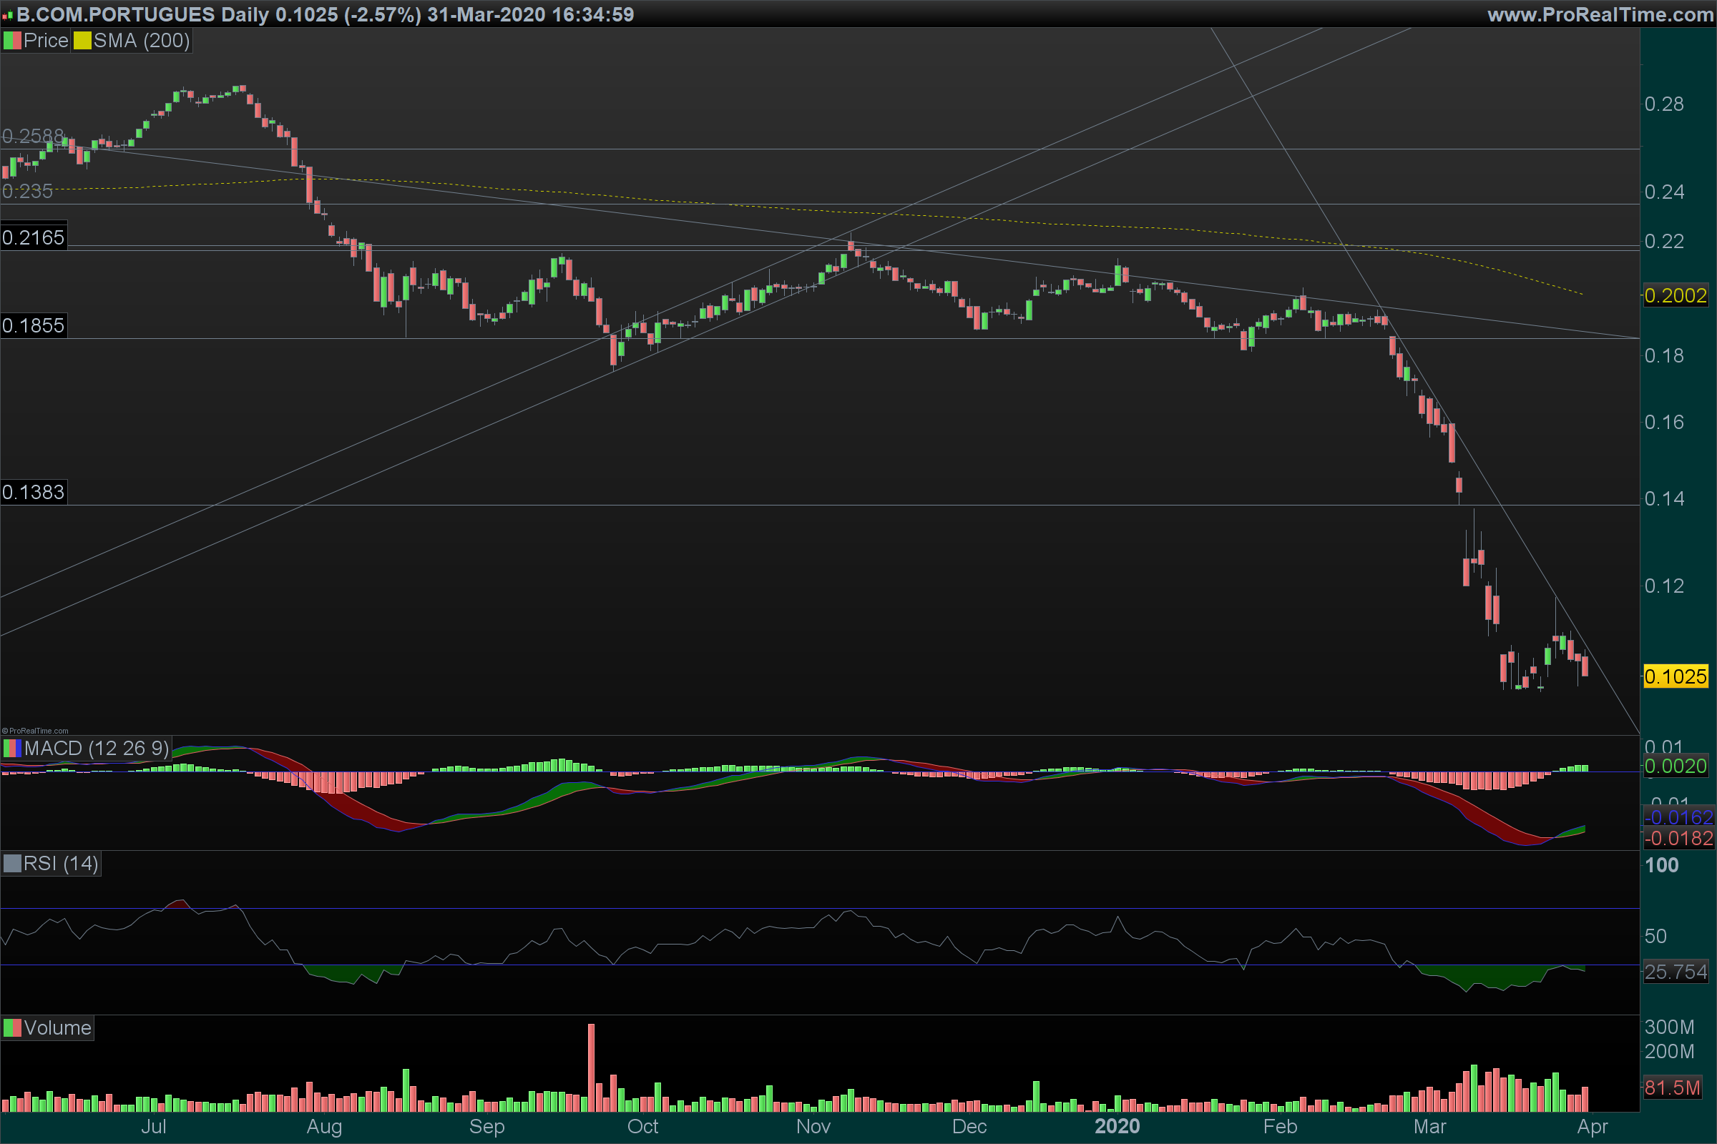Click the 2020 year marker on time axis
The image size is (1717, 1144).
[1117, 1127]
